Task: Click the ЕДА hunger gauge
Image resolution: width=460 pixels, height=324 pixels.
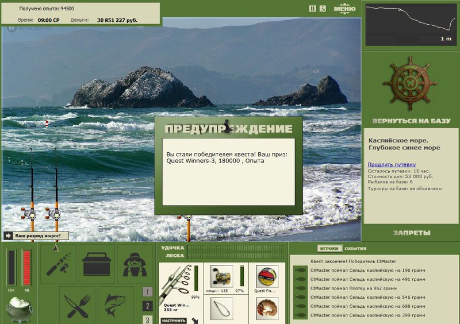Action: [x=11, y=268]
